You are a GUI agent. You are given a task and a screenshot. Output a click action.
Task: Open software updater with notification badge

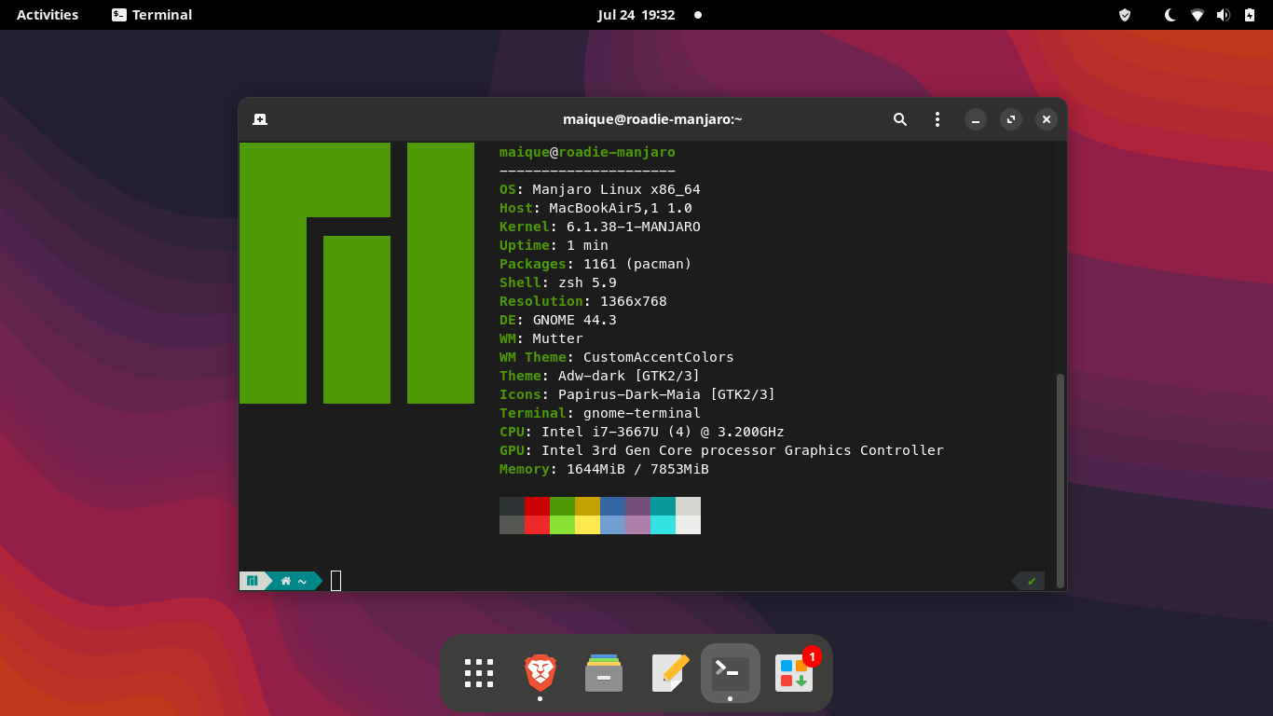pyautogui.click(x=794, y=673)
